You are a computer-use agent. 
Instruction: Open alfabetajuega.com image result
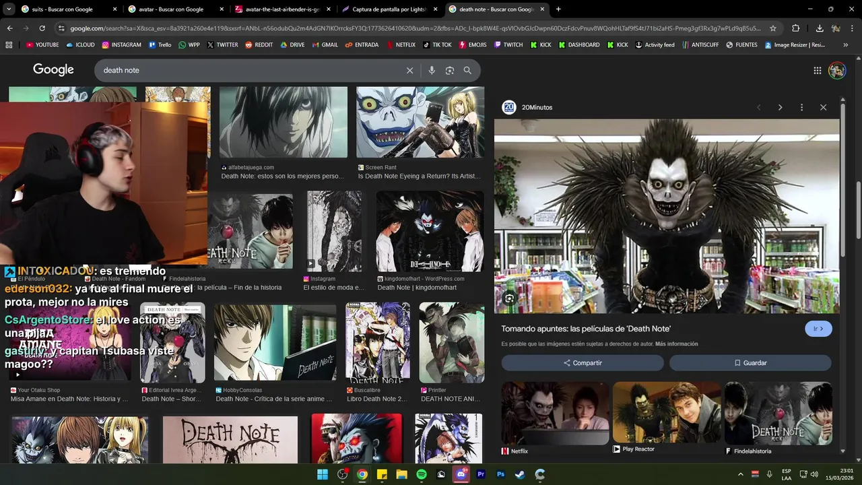click(x=284, y=122)
